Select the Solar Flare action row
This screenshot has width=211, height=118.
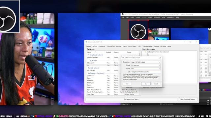point(112,94)
